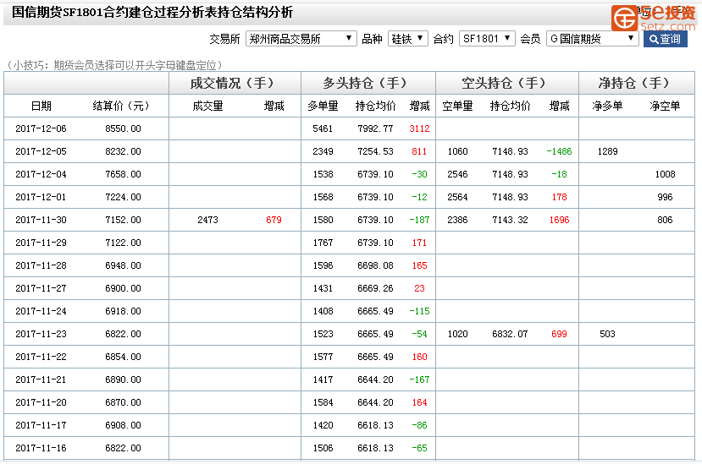The image size is (702, 464).
Task: Click average price 7992.77
Action: 375,128
